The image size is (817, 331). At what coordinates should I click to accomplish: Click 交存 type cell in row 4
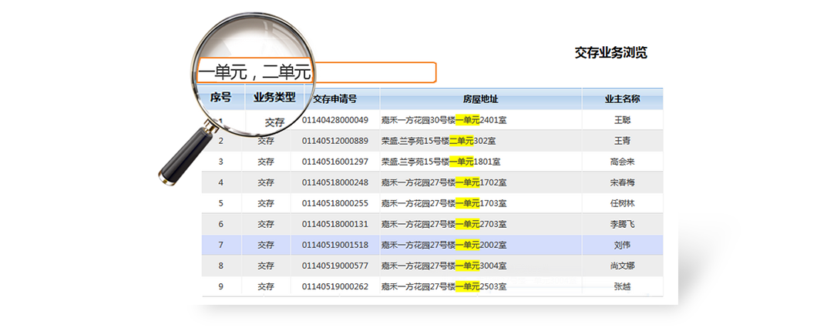[x=266, y=182]
